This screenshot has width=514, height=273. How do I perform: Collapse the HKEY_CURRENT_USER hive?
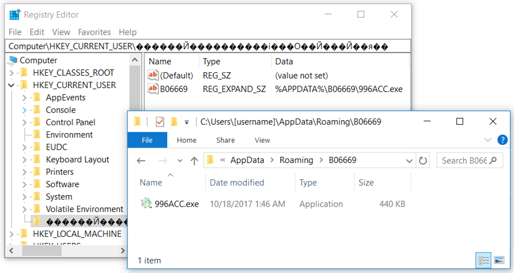pos(11,85)
